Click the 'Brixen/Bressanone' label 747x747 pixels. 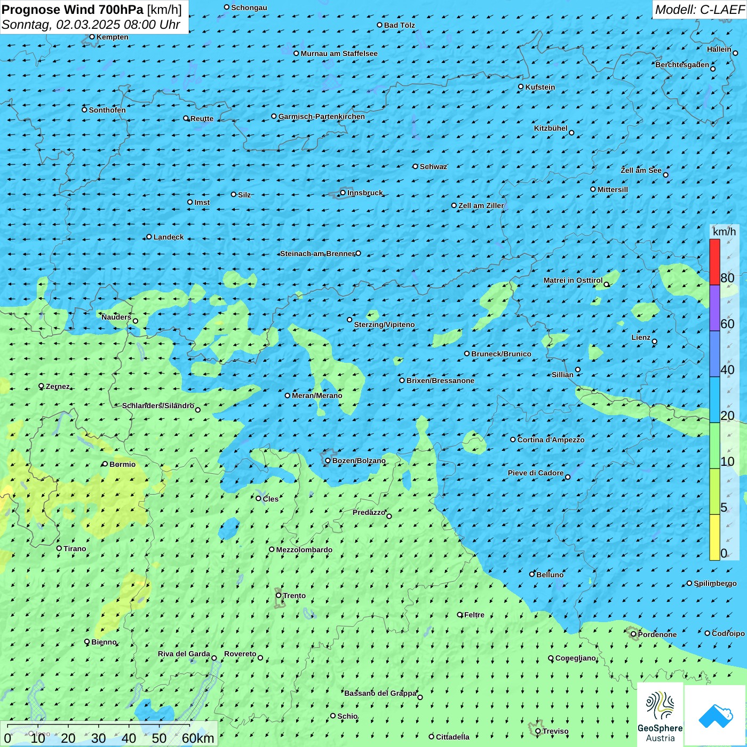tap(440, 380)
